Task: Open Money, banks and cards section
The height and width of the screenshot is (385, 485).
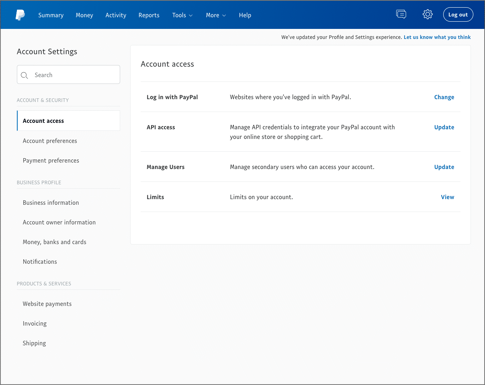Action: pyautogui.click(x=55, y=242)
